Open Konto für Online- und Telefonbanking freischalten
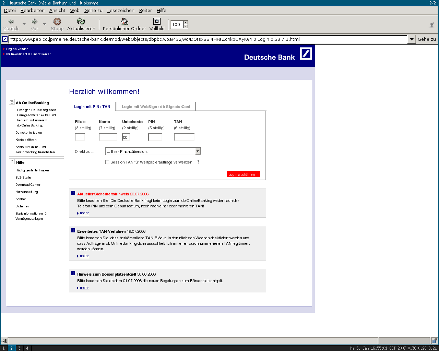The width and height of the screenshot is (439, 351). (35, 149)
